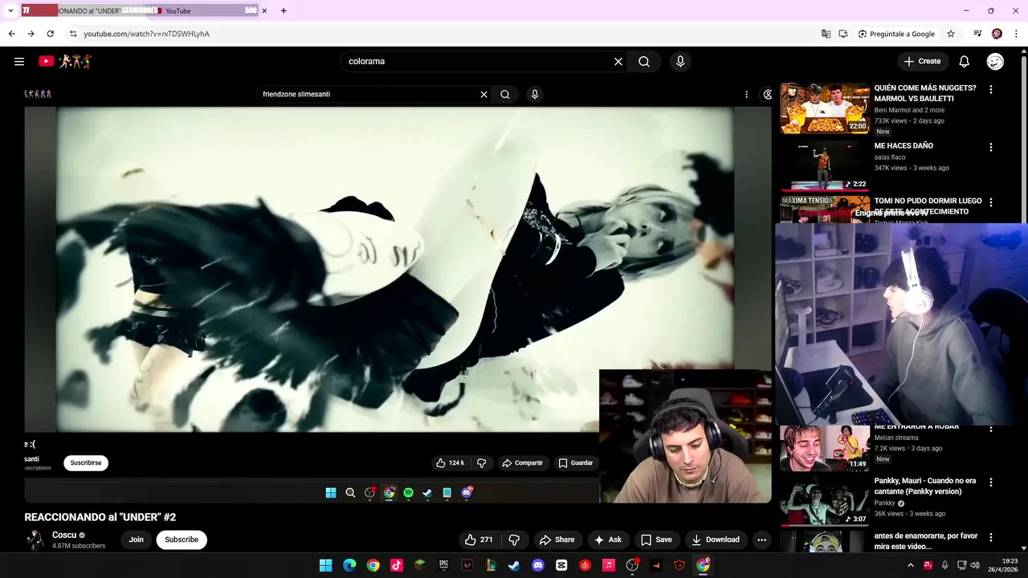Save the video to a playlist
Screen dimensions: 1028x578
(x=656, y=539)
